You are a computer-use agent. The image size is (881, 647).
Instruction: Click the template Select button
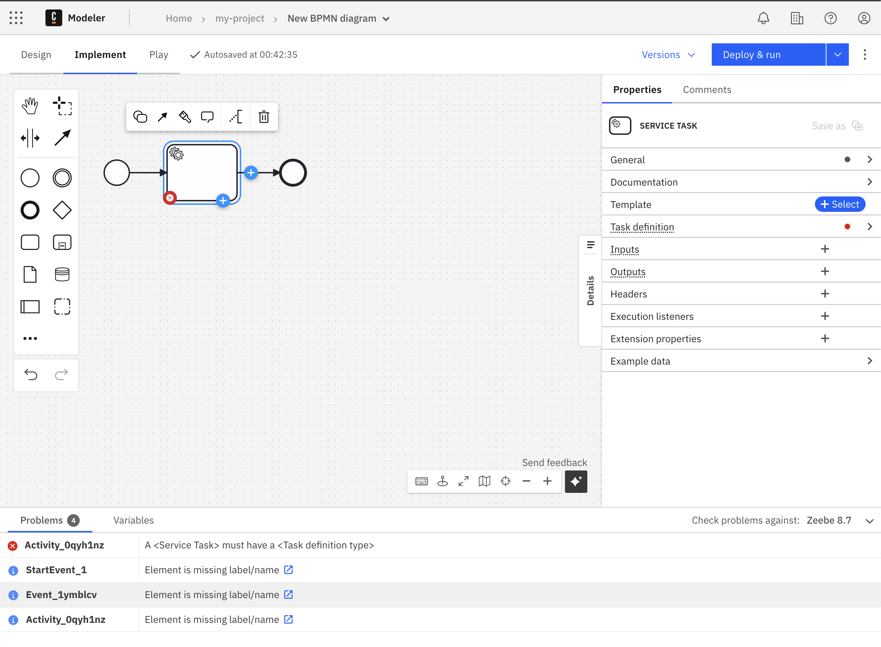pos(840,204)
